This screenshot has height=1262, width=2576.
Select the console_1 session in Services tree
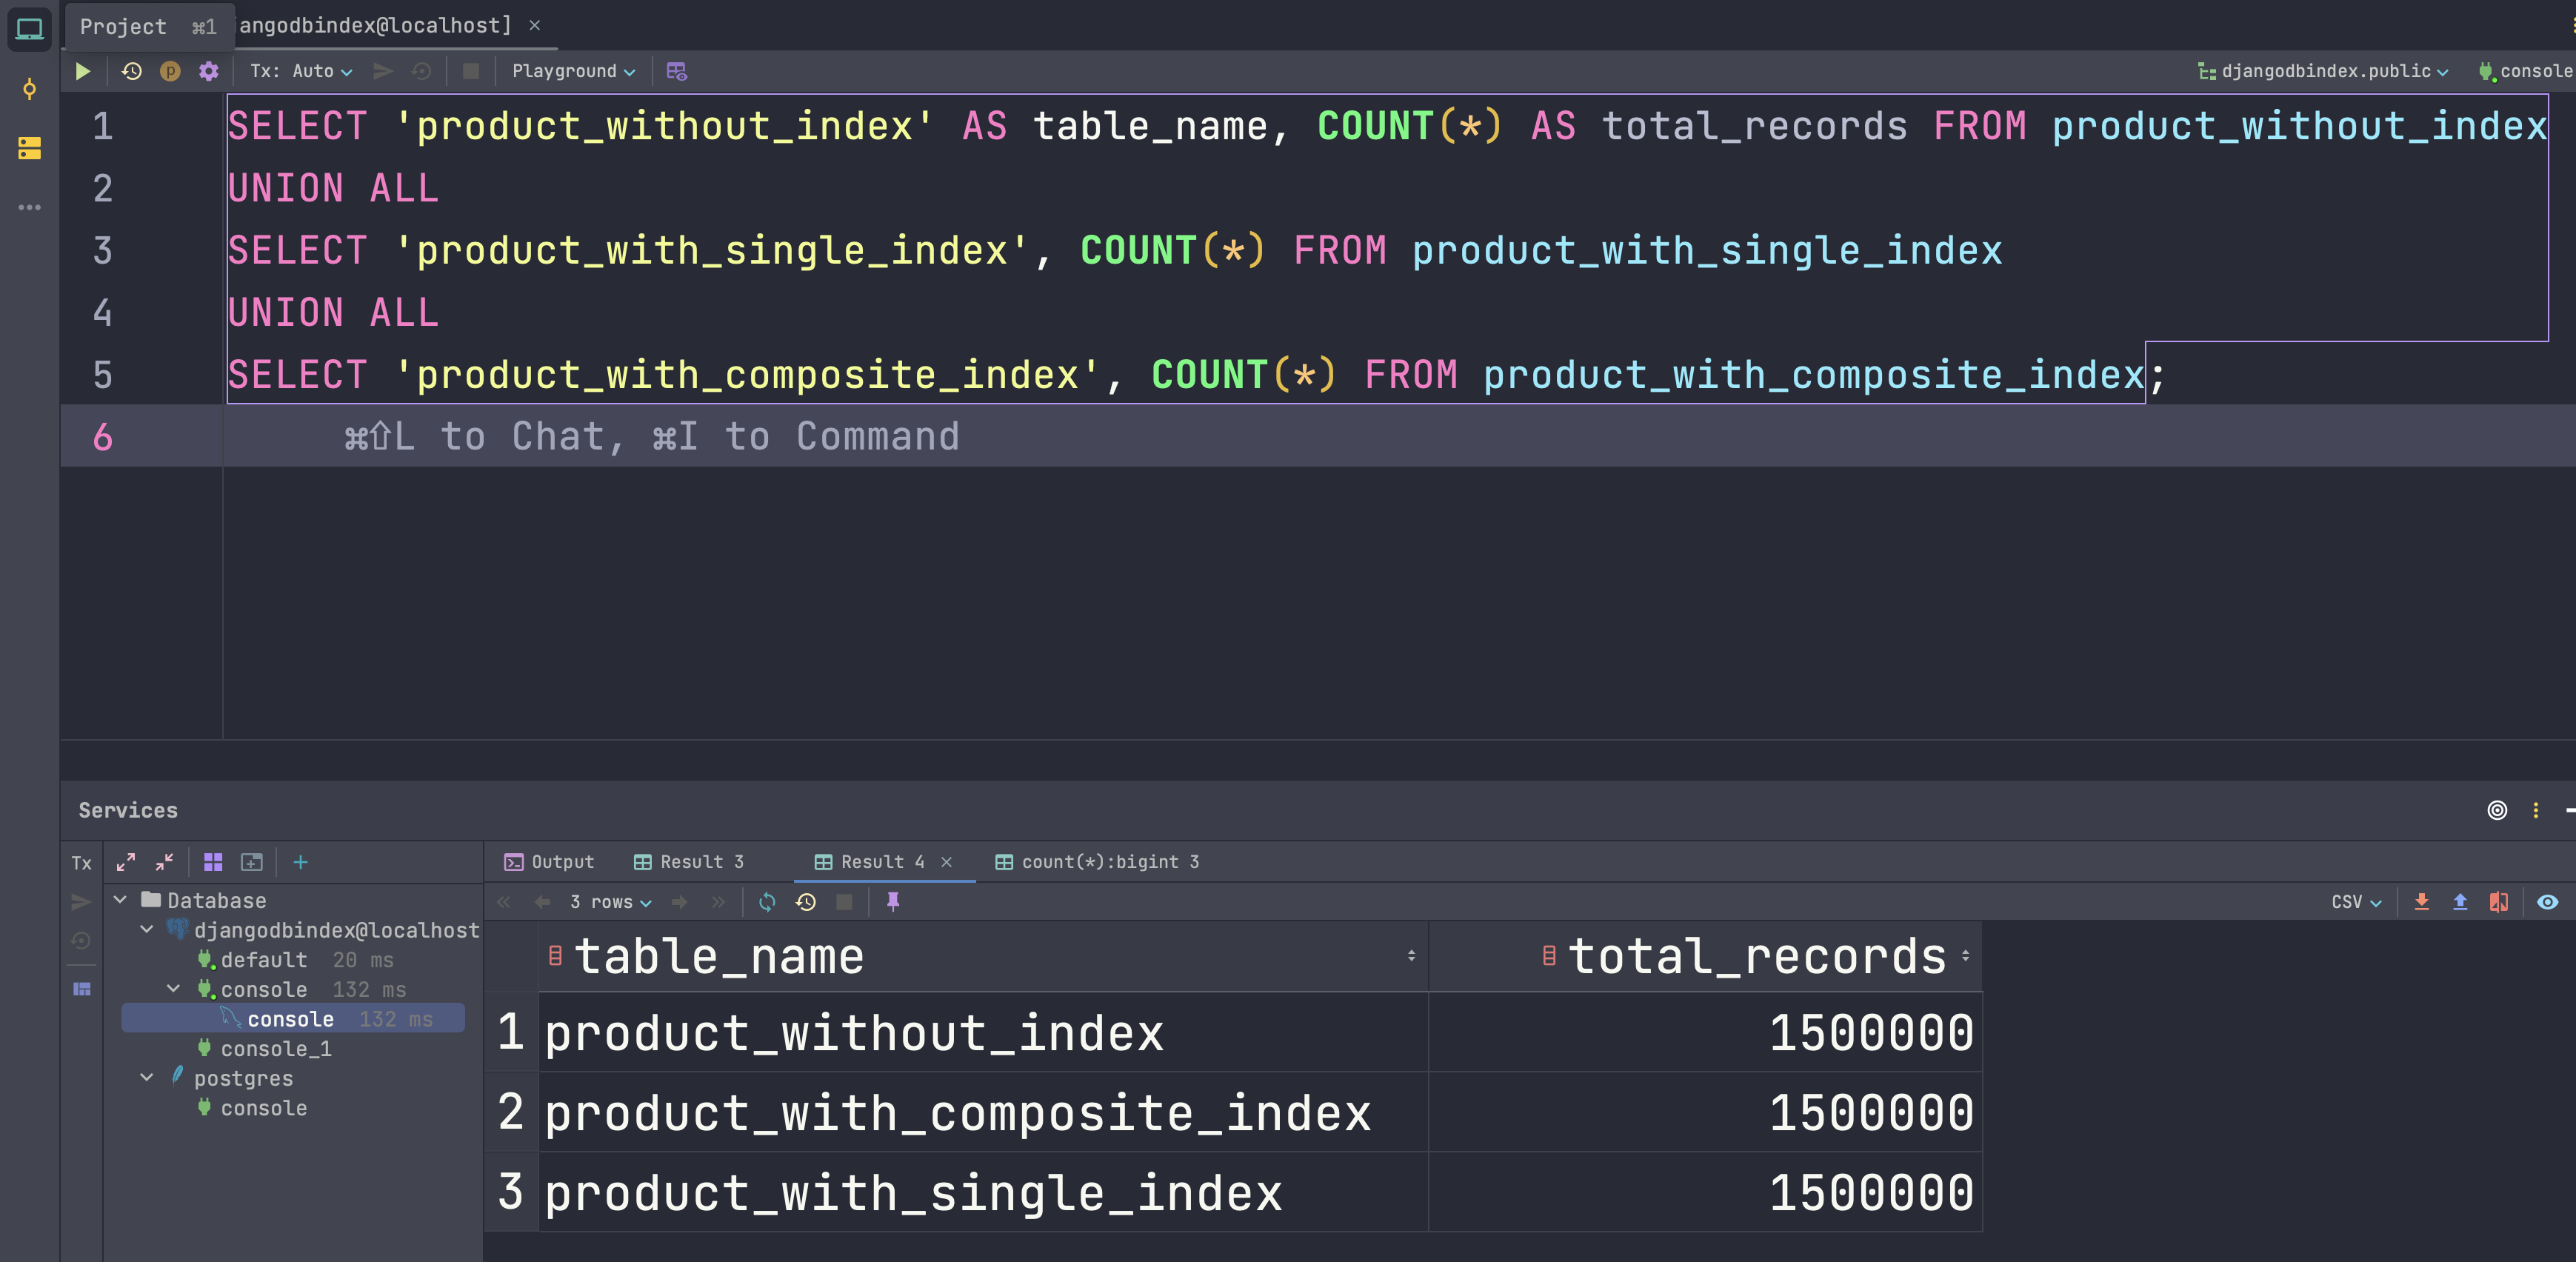tap(275, 1049)
